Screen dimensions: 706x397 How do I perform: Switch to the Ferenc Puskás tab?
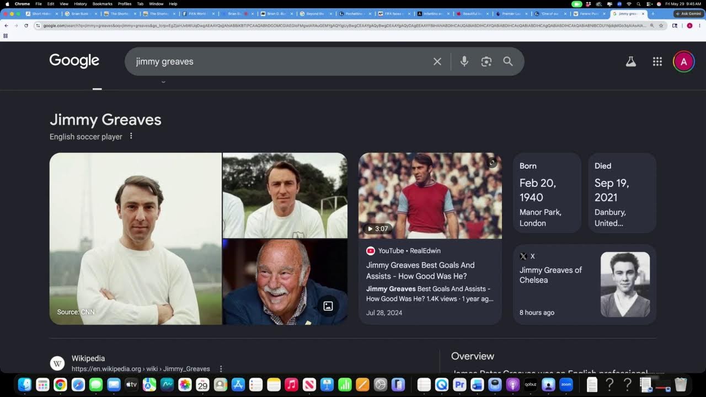[x=590, y=13]
